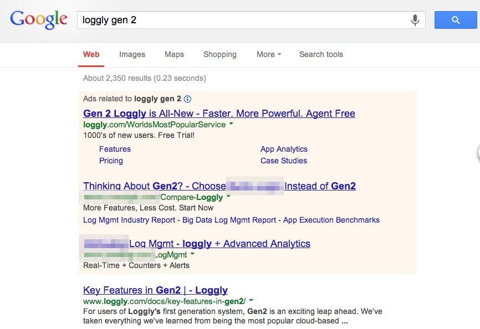Open the ads info circle icon

coord(187,99)
